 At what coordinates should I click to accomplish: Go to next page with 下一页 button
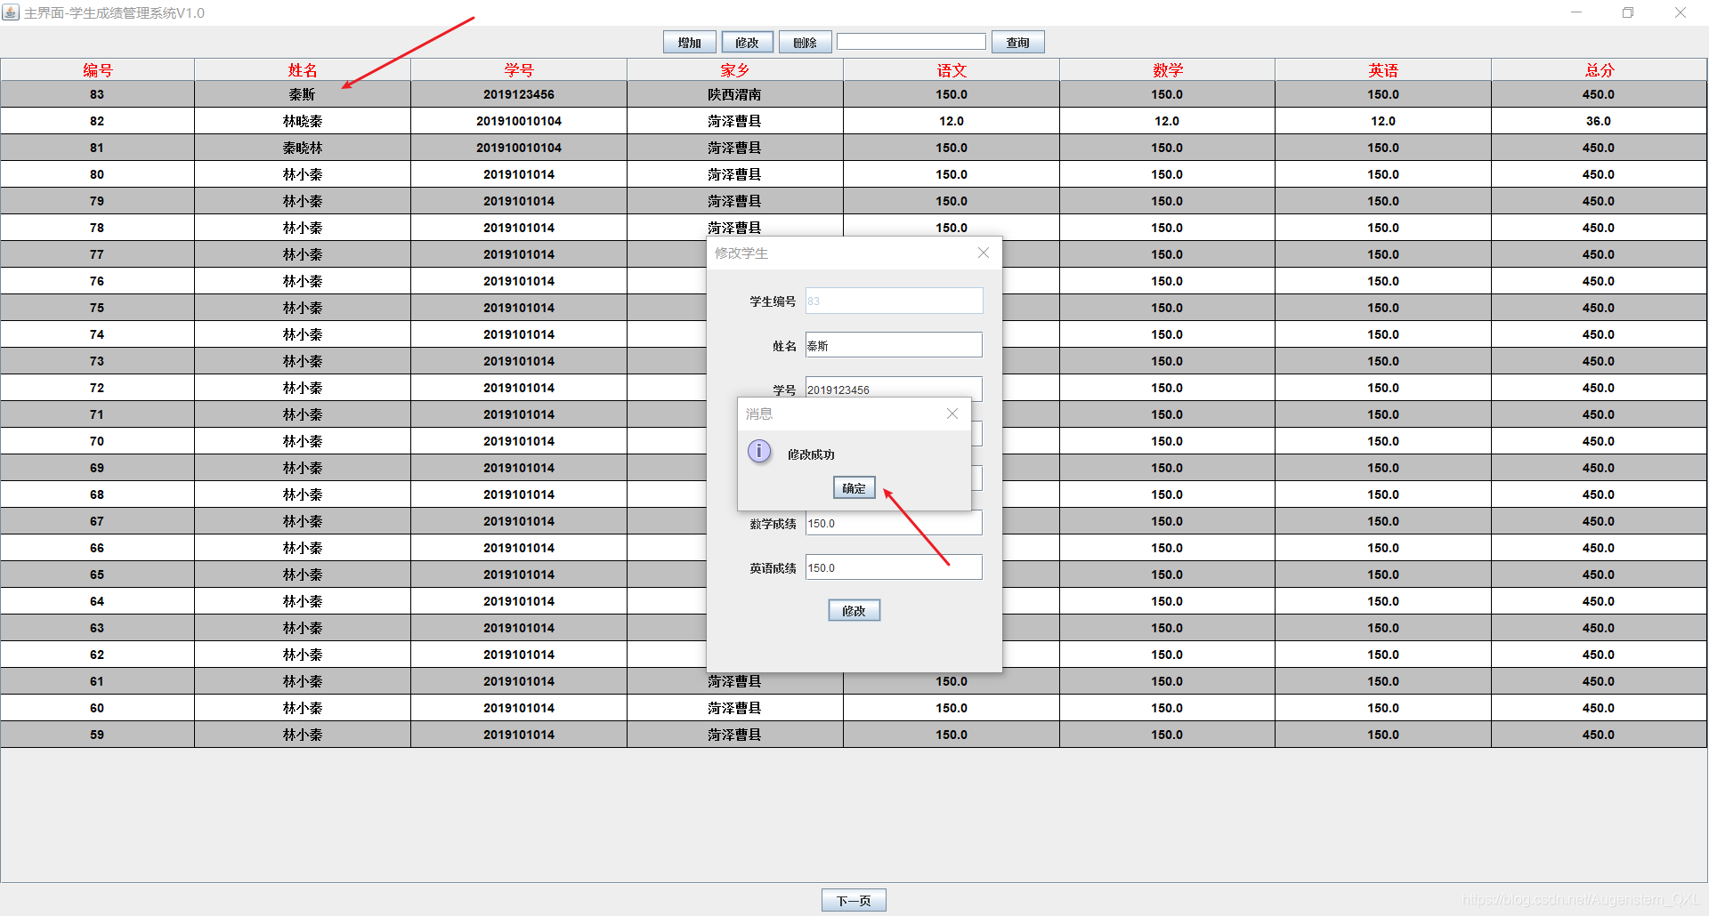point(854,900)
